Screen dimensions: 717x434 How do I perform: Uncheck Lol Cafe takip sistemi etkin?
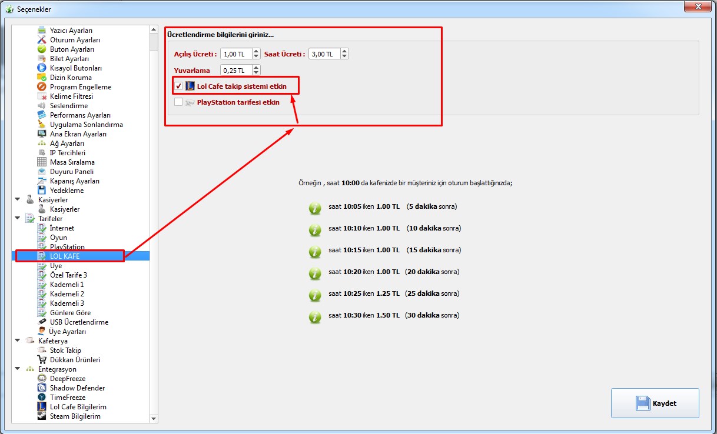[178, 86]
